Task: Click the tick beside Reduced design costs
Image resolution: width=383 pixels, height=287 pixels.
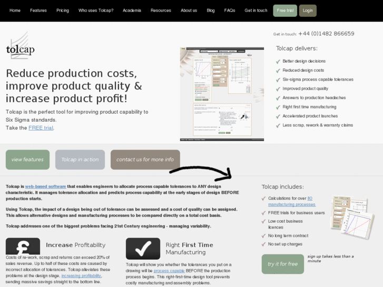Action: pyautogui.click(x=278, y=71)
